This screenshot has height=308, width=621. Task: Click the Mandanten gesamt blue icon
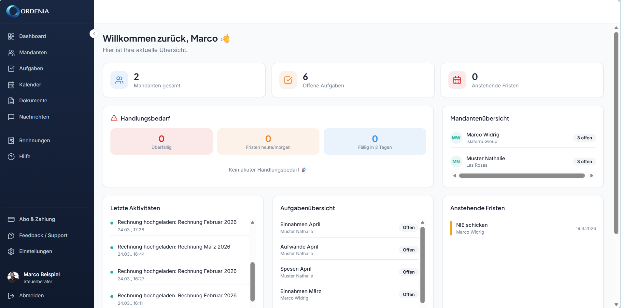pos(119,80)
